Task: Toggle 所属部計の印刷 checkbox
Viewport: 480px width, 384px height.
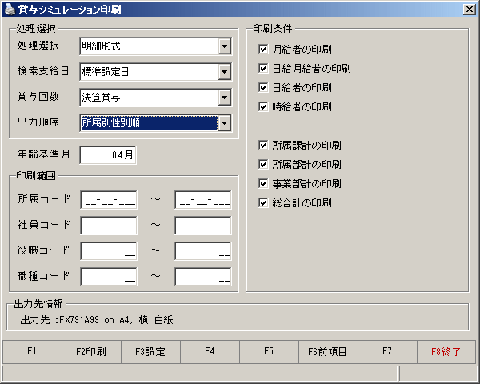Action: coord(263,165)
